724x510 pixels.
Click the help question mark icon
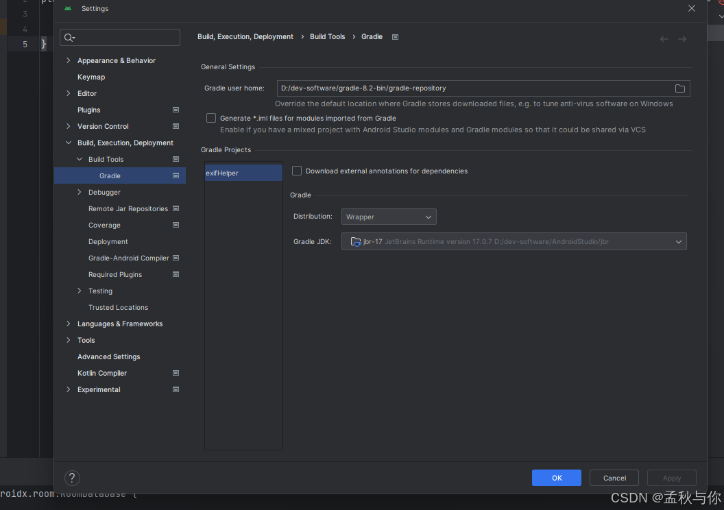pos(72,478)
